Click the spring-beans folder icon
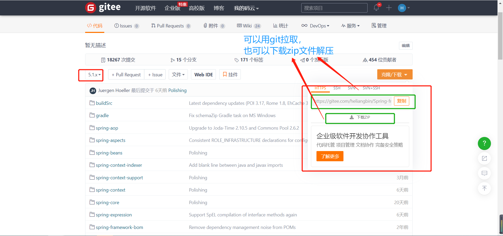503x236 pixels. point(92,152)
